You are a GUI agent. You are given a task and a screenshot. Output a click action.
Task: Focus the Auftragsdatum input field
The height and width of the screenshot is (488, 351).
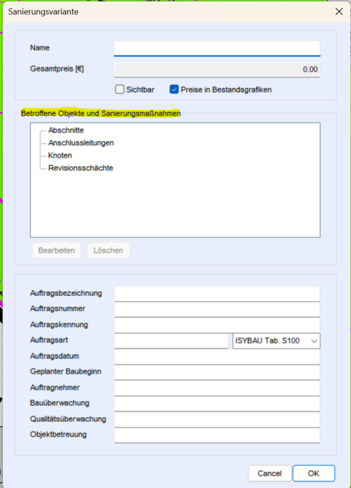[x=217, y=356]
